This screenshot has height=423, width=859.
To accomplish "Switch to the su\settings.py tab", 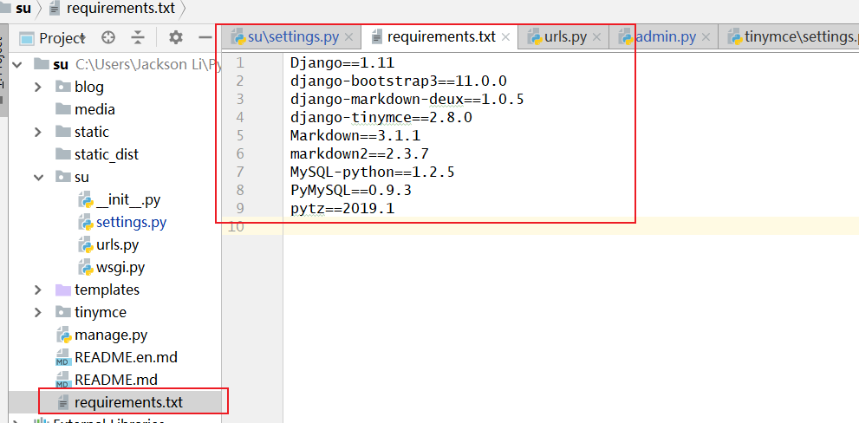I will [x=292, y=37].
